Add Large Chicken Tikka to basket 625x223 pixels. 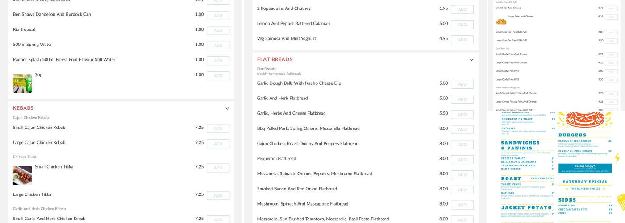(218, 196)
